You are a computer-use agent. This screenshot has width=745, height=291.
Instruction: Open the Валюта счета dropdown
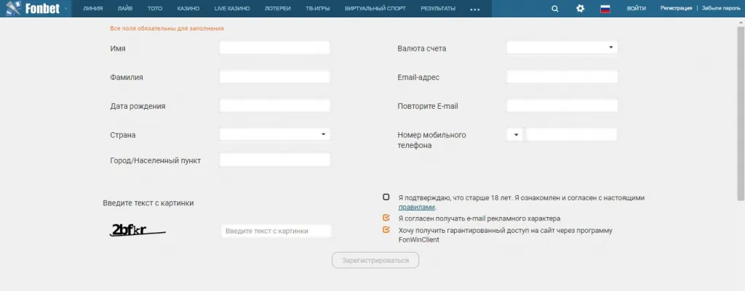tap(562, 48)
